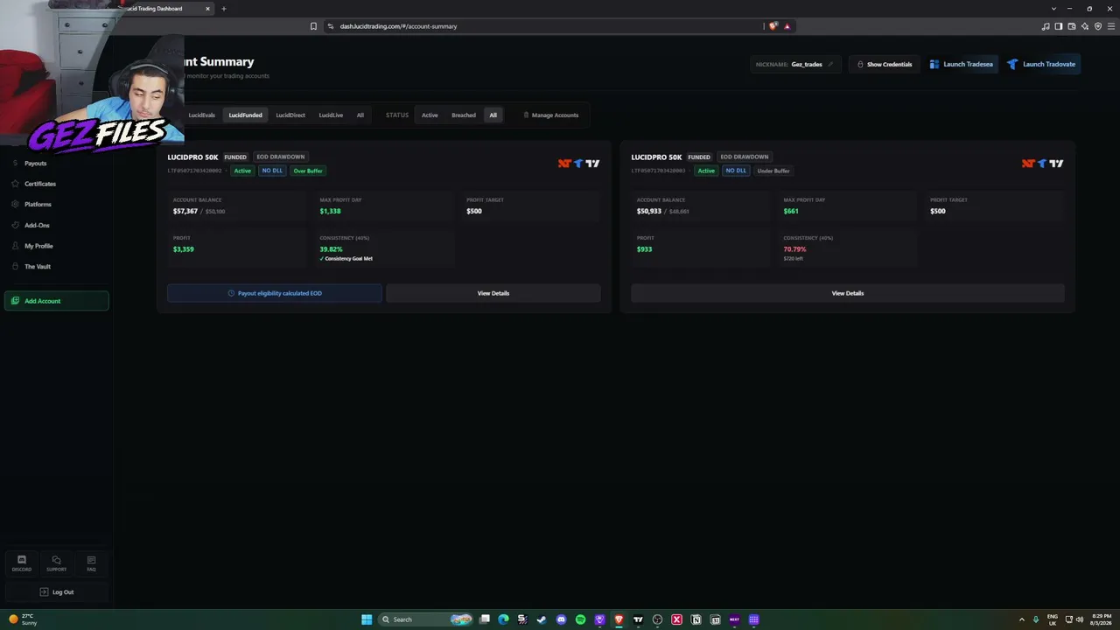Log out of the Lucid dashboard
1120x630 pixels.
coord(57,592)
